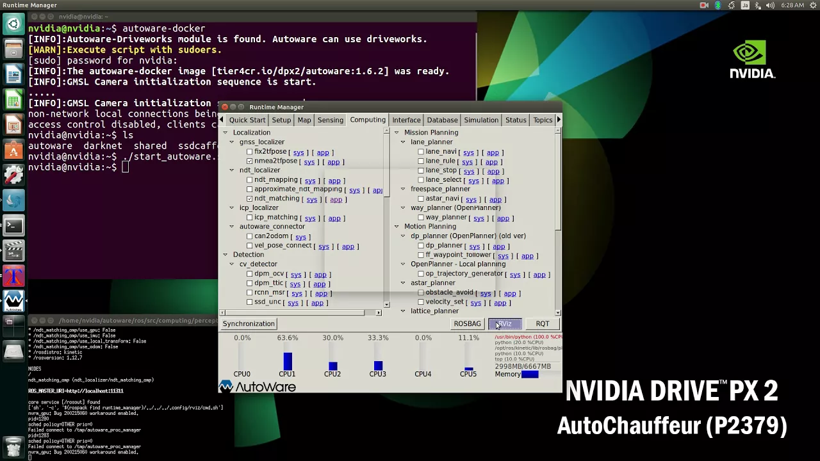The height and width of the screenshot is (461, 820).
Task: Enable the icp_matching checkbox
Action: click(250, 218)
